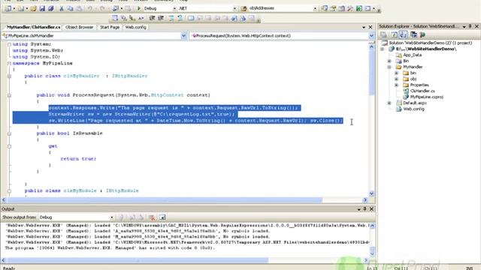Expand the Default.aspx node
481x270 pixels.
click(x=389, y=103)
